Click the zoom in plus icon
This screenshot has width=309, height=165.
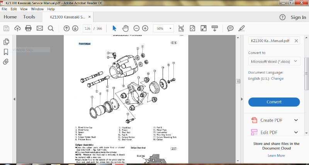(145, 28)
